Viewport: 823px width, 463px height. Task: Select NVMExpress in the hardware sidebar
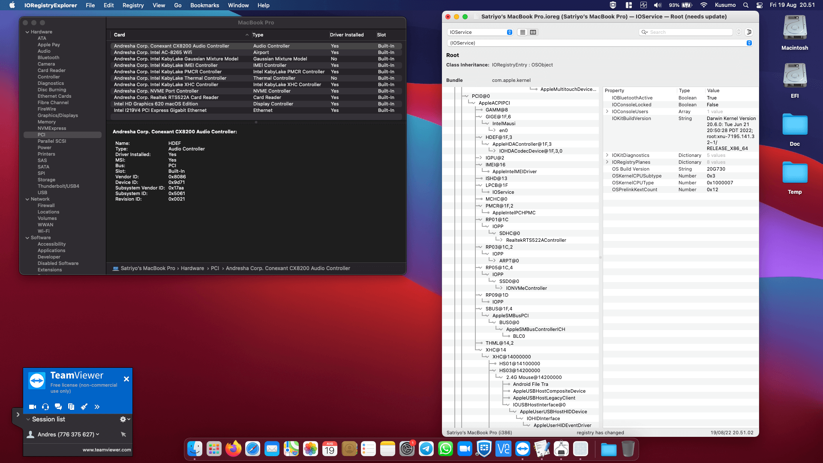(52, 128)
